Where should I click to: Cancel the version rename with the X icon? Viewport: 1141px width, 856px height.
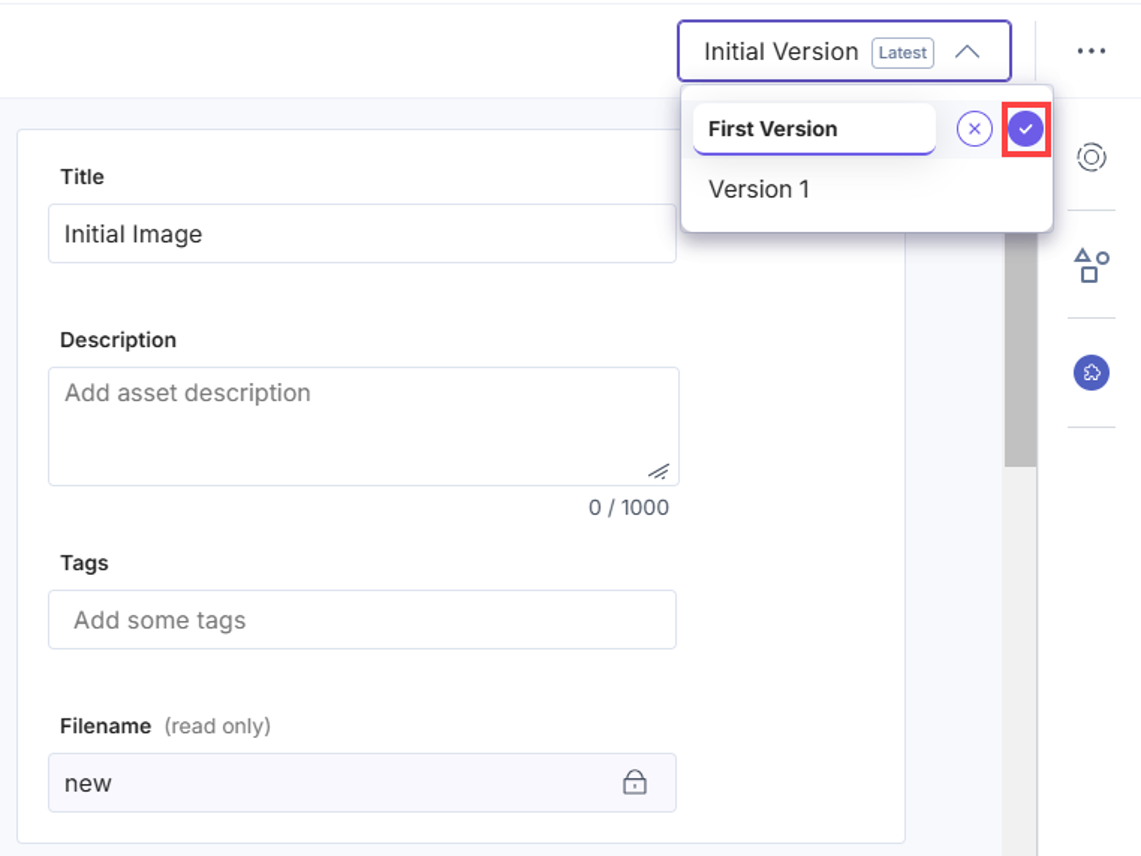(x=974, y=129)
